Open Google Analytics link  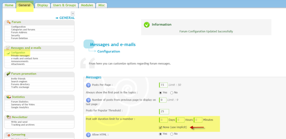point(20,108)
